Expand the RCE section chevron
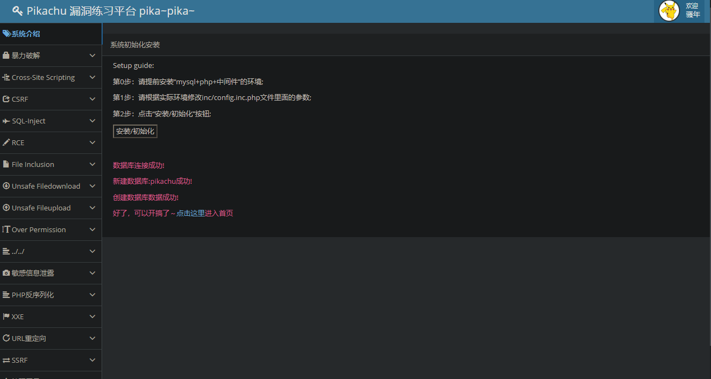The width and height of the screenshot is (711, 379). click(92, 142)
